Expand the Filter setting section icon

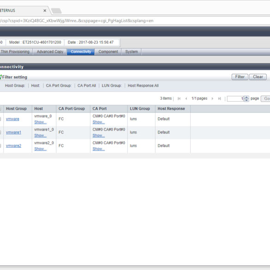(x=0, y=77)
